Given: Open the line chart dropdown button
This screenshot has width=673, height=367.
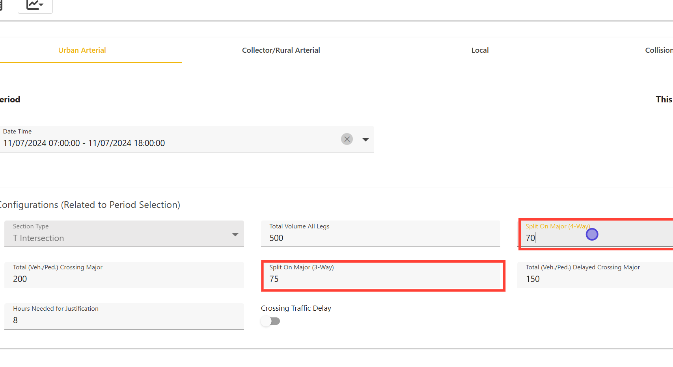Looking at the screenshot, I should pos(35,5).
